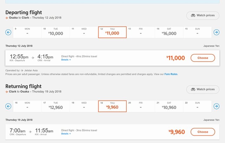Select Tuesday 10 departing fare ¥10,000
Image resolution: width=225 pixels, height=143 pixels.
click(x=56, y=32)
